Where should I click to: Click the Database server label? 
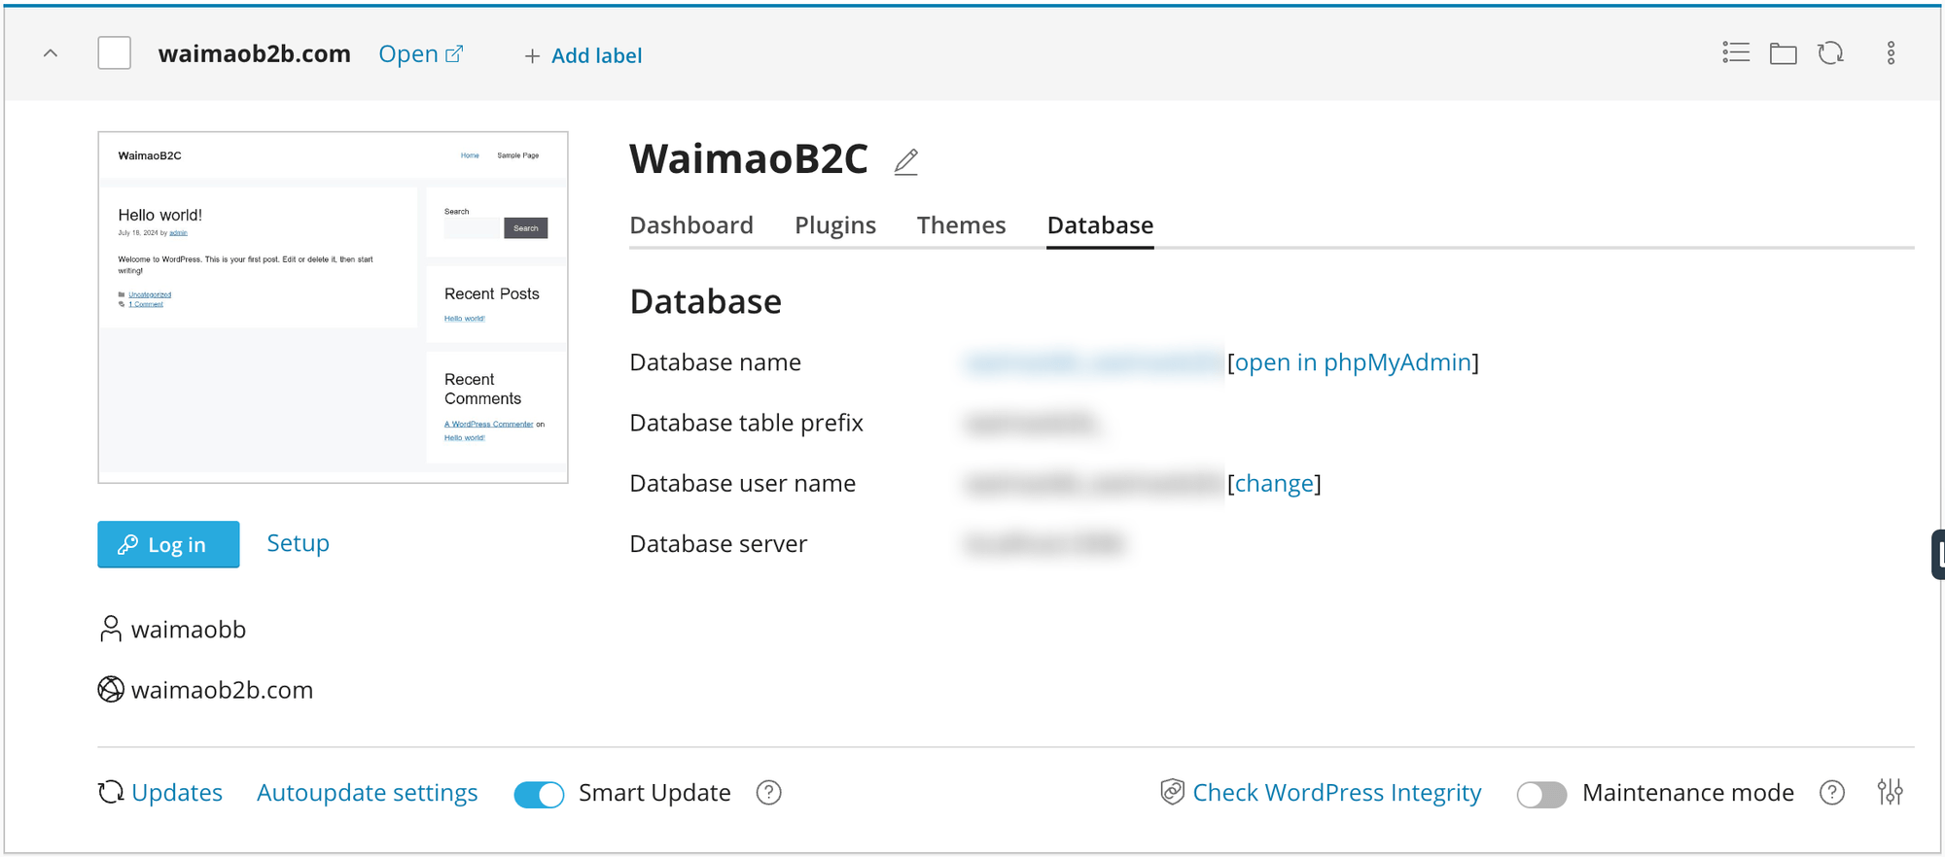(718, 544)
